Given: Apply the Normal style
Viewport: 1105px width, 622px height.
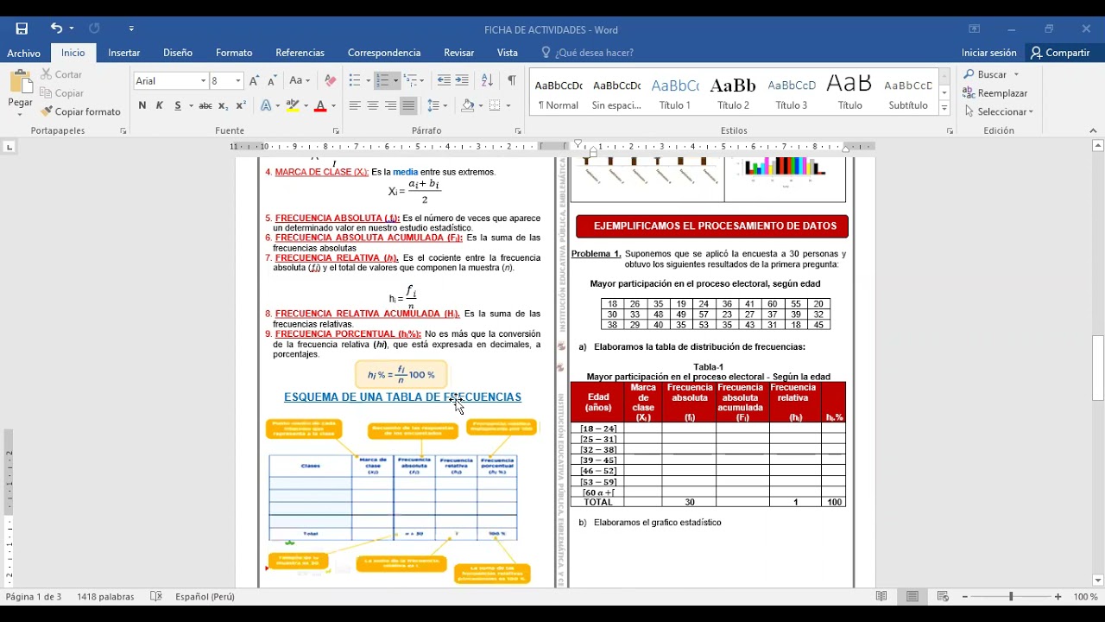Looking at the screenshot, I should 559,93.
